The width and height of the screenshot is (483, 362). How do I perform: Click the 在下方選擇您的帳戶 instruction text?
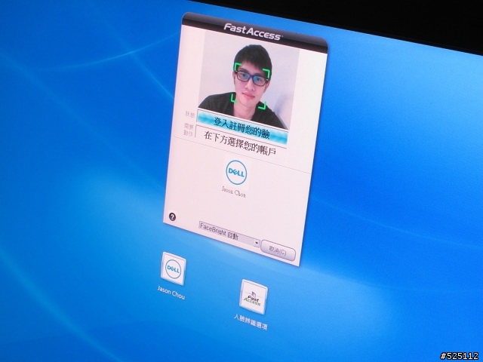pyautogui.click(x=240, y=143)
